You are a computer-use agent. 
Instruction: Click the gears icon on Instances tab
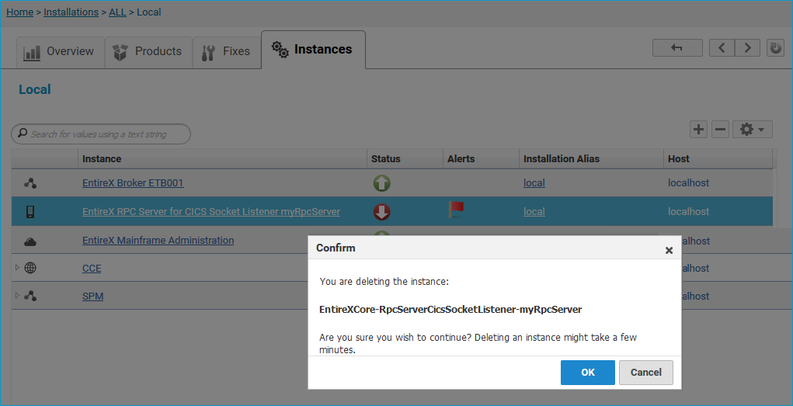pyautogui.click(x=280, y=50)
